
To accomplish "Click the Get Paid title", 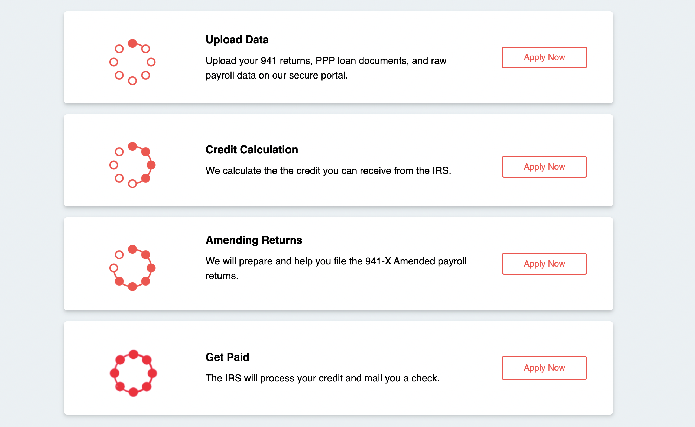I will pos(227,357).
